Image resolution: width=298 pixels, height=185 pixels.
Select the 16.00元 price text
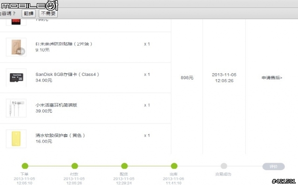pos(44,141)
